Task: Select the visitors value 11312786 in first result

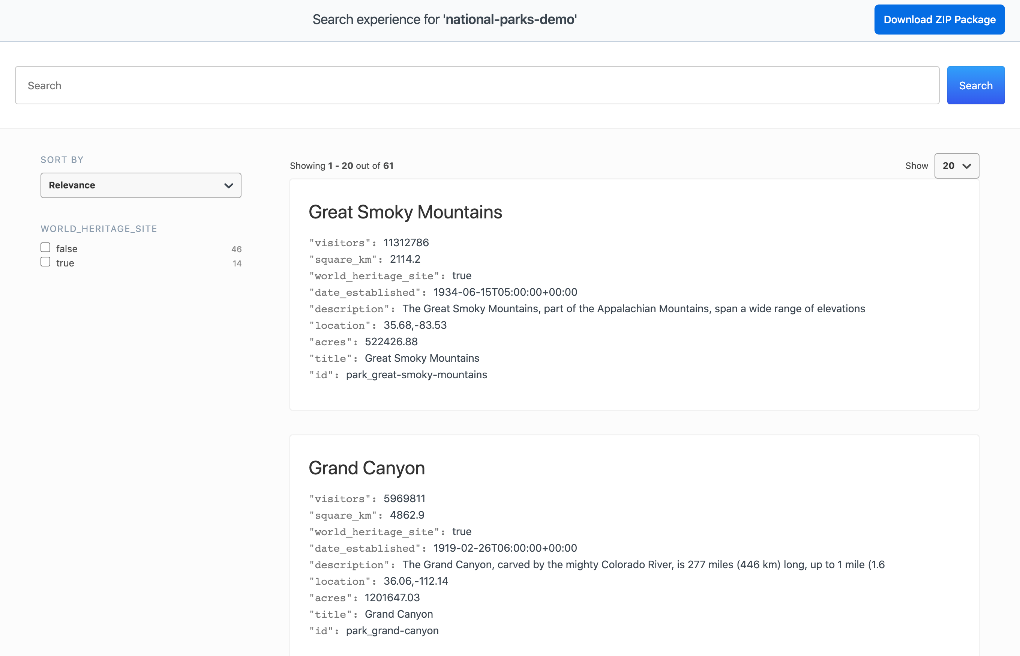Action: click(406, 242)
